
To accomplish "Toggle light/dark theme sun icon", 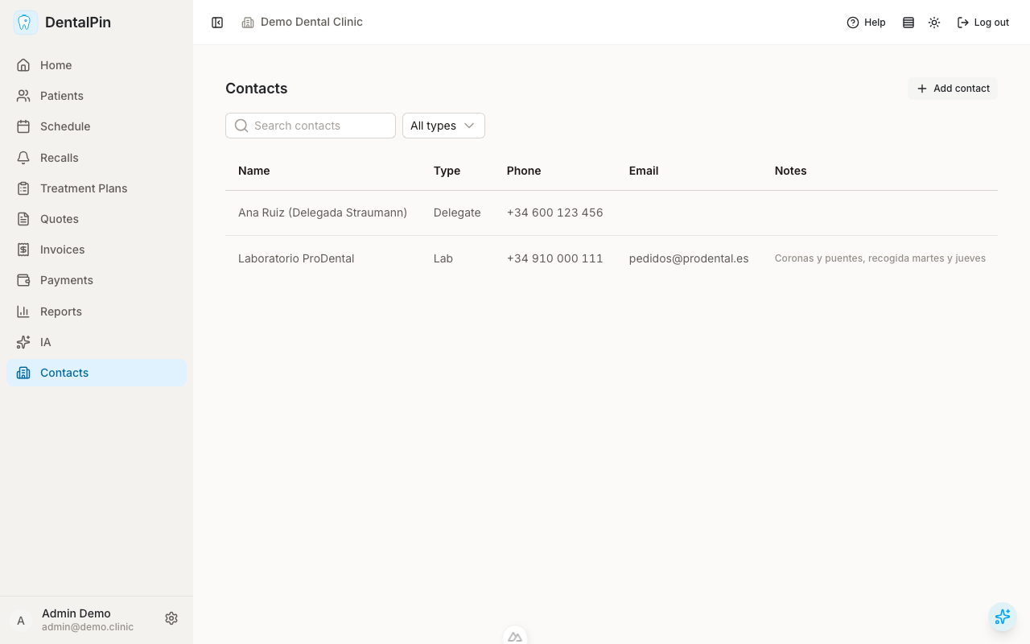I will [x=934, y=23].
